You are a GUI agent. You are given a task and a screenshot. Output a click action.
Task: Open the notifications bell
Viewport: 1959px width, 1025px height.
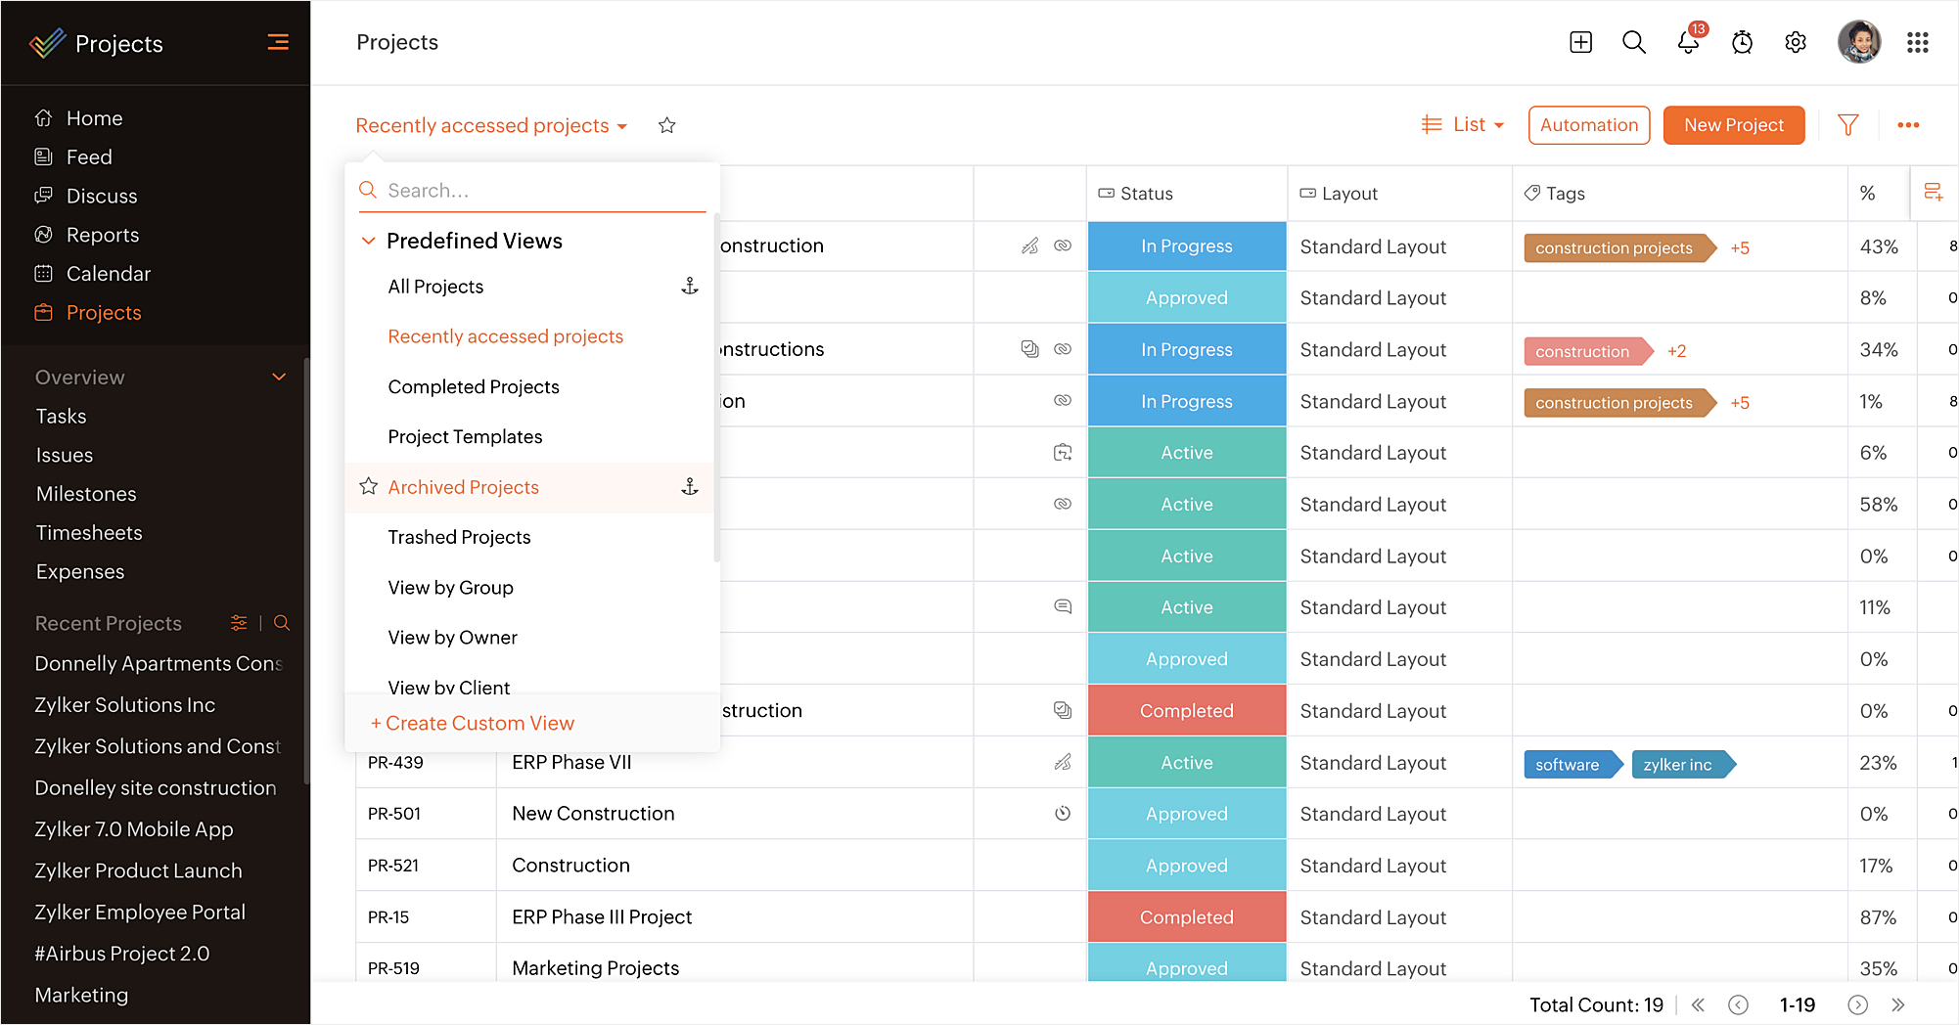pyautogui.click(x=1688, y=42)
